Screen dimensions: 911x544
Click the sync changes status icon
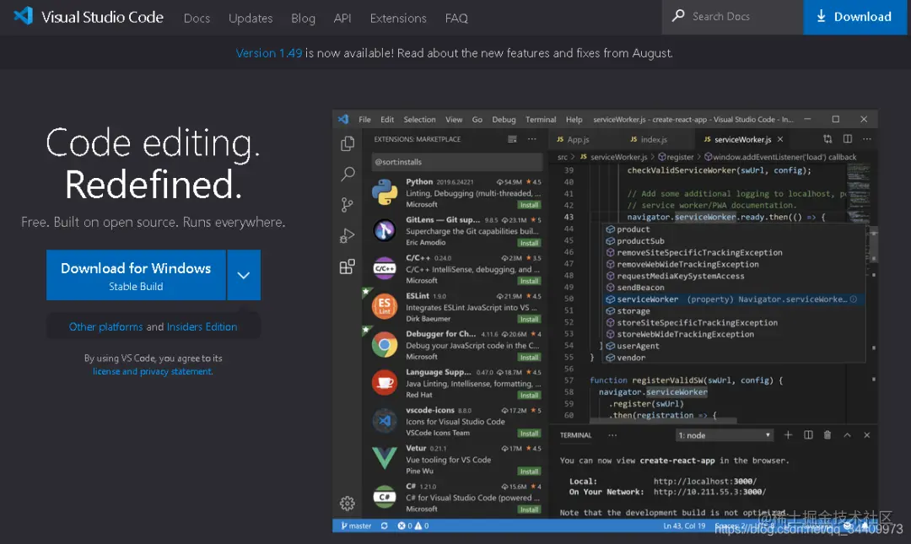click(x=384, y=526)
